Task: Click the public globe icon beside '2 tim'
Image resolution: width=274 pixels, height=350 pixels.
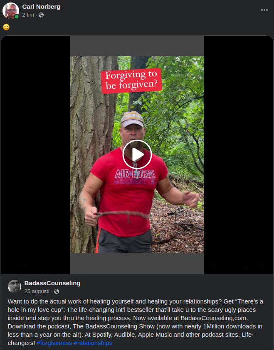Action: pyautogui.click(x=41, y=15)
